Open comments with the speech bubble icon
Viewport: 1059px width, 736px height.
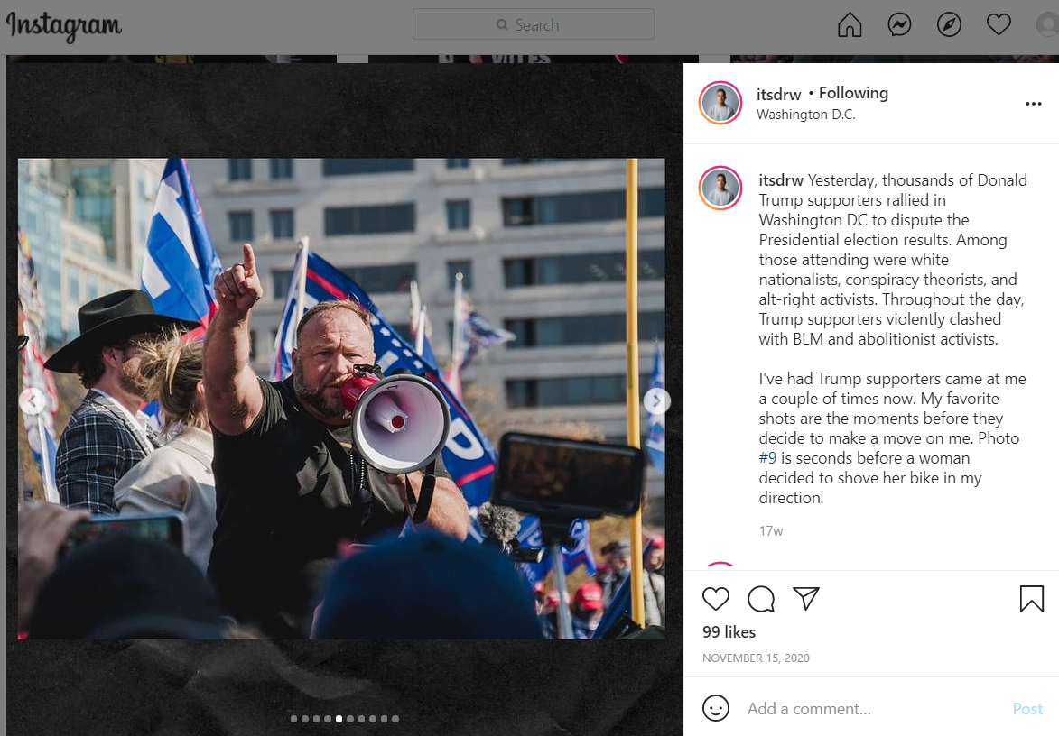(761, 599)
